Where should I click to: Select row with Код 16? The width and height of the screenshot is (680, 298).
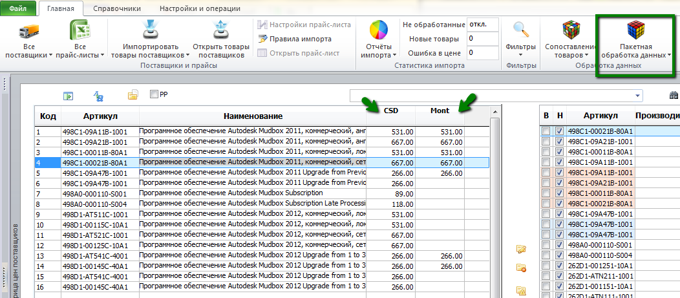coord(262,286)
